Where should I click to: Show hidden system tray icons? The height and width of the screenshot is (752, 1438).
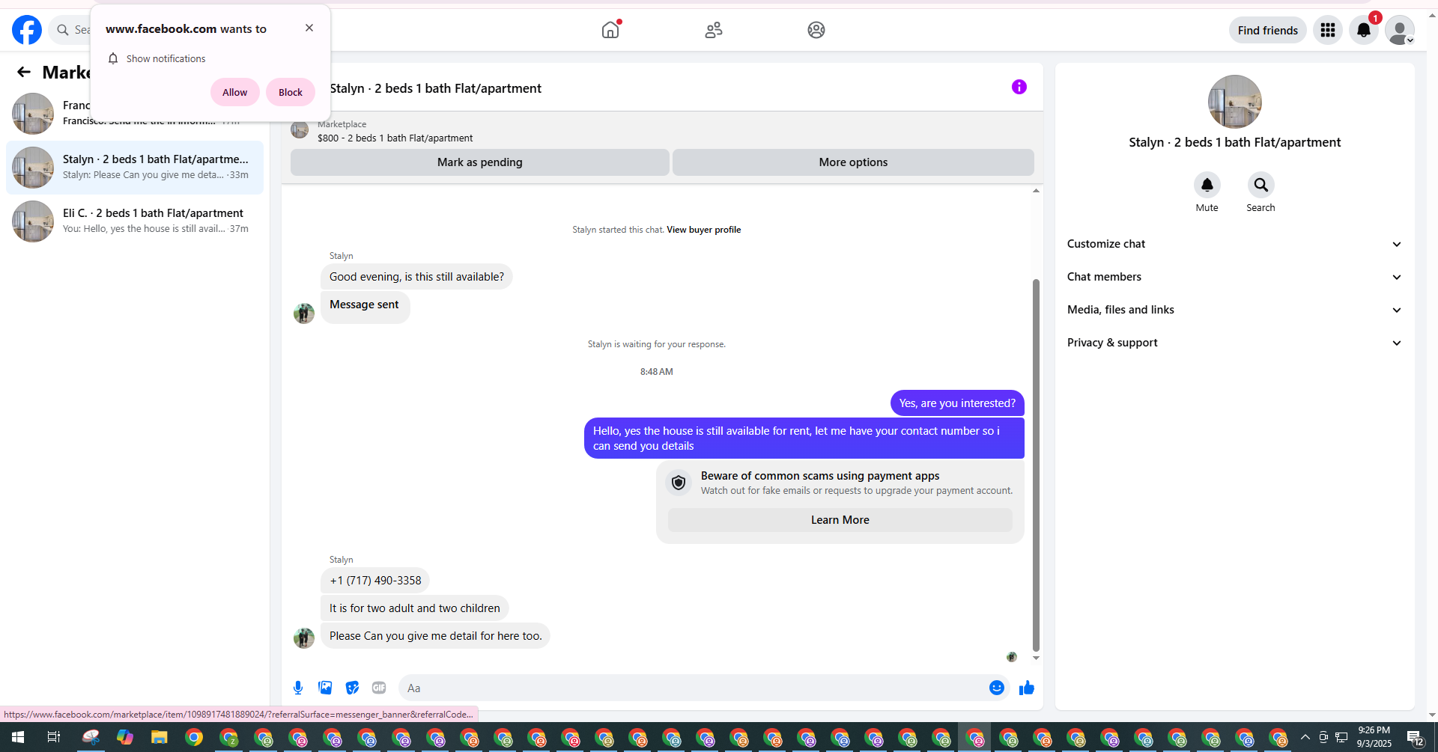pos(1305,737)
